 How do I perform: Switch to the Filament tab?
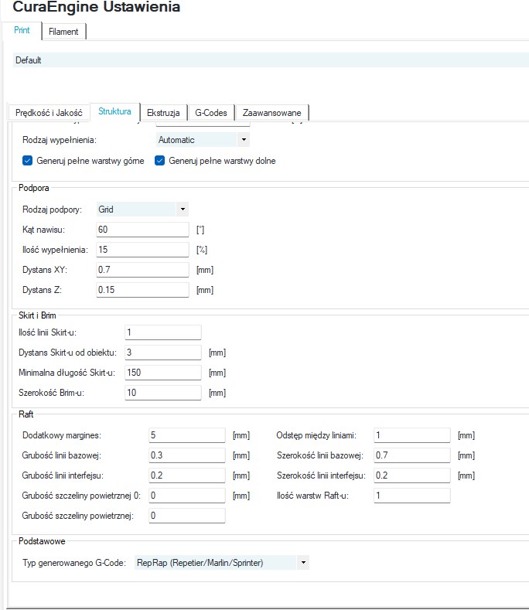pos(63,32)
